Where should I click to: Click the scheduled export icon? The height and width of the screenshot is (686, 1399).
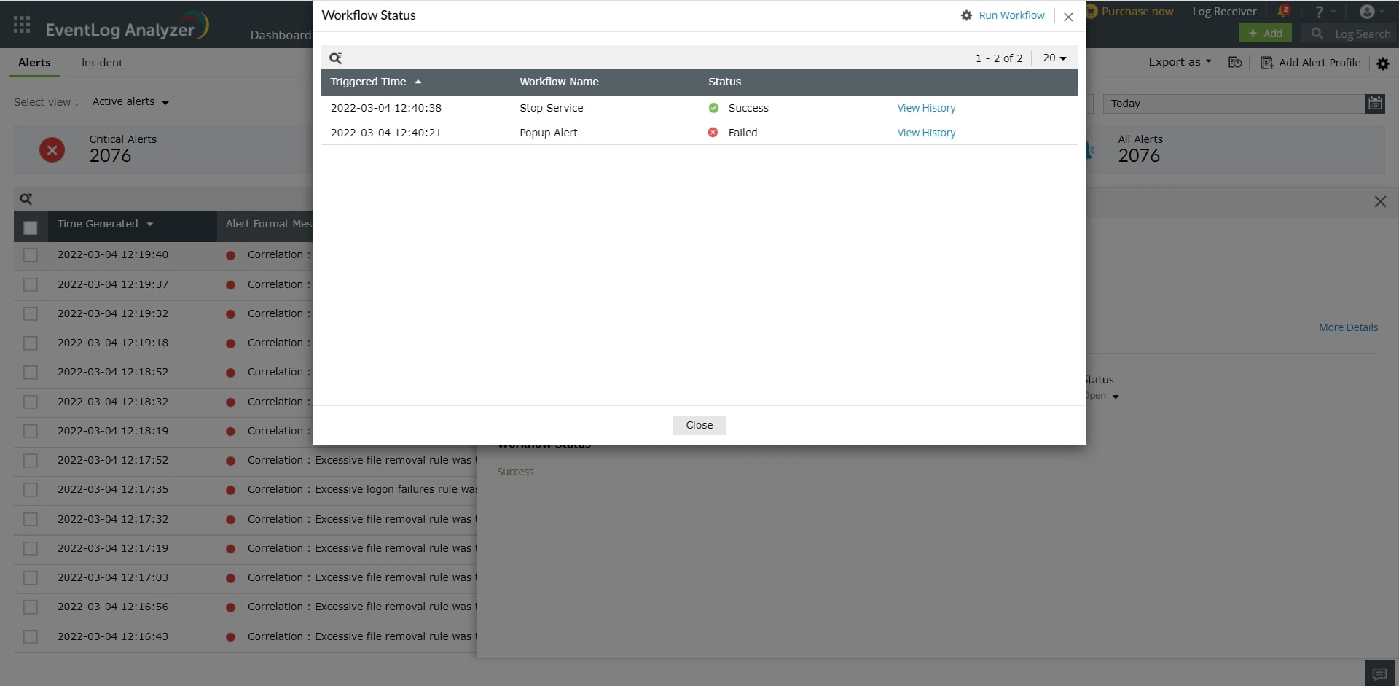[1235, 63]
